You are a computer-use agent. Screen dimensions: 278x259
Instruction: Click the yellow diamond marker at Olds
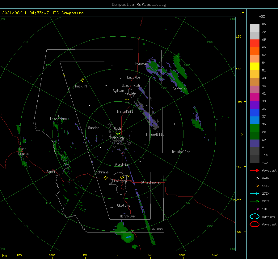(118, 134)
